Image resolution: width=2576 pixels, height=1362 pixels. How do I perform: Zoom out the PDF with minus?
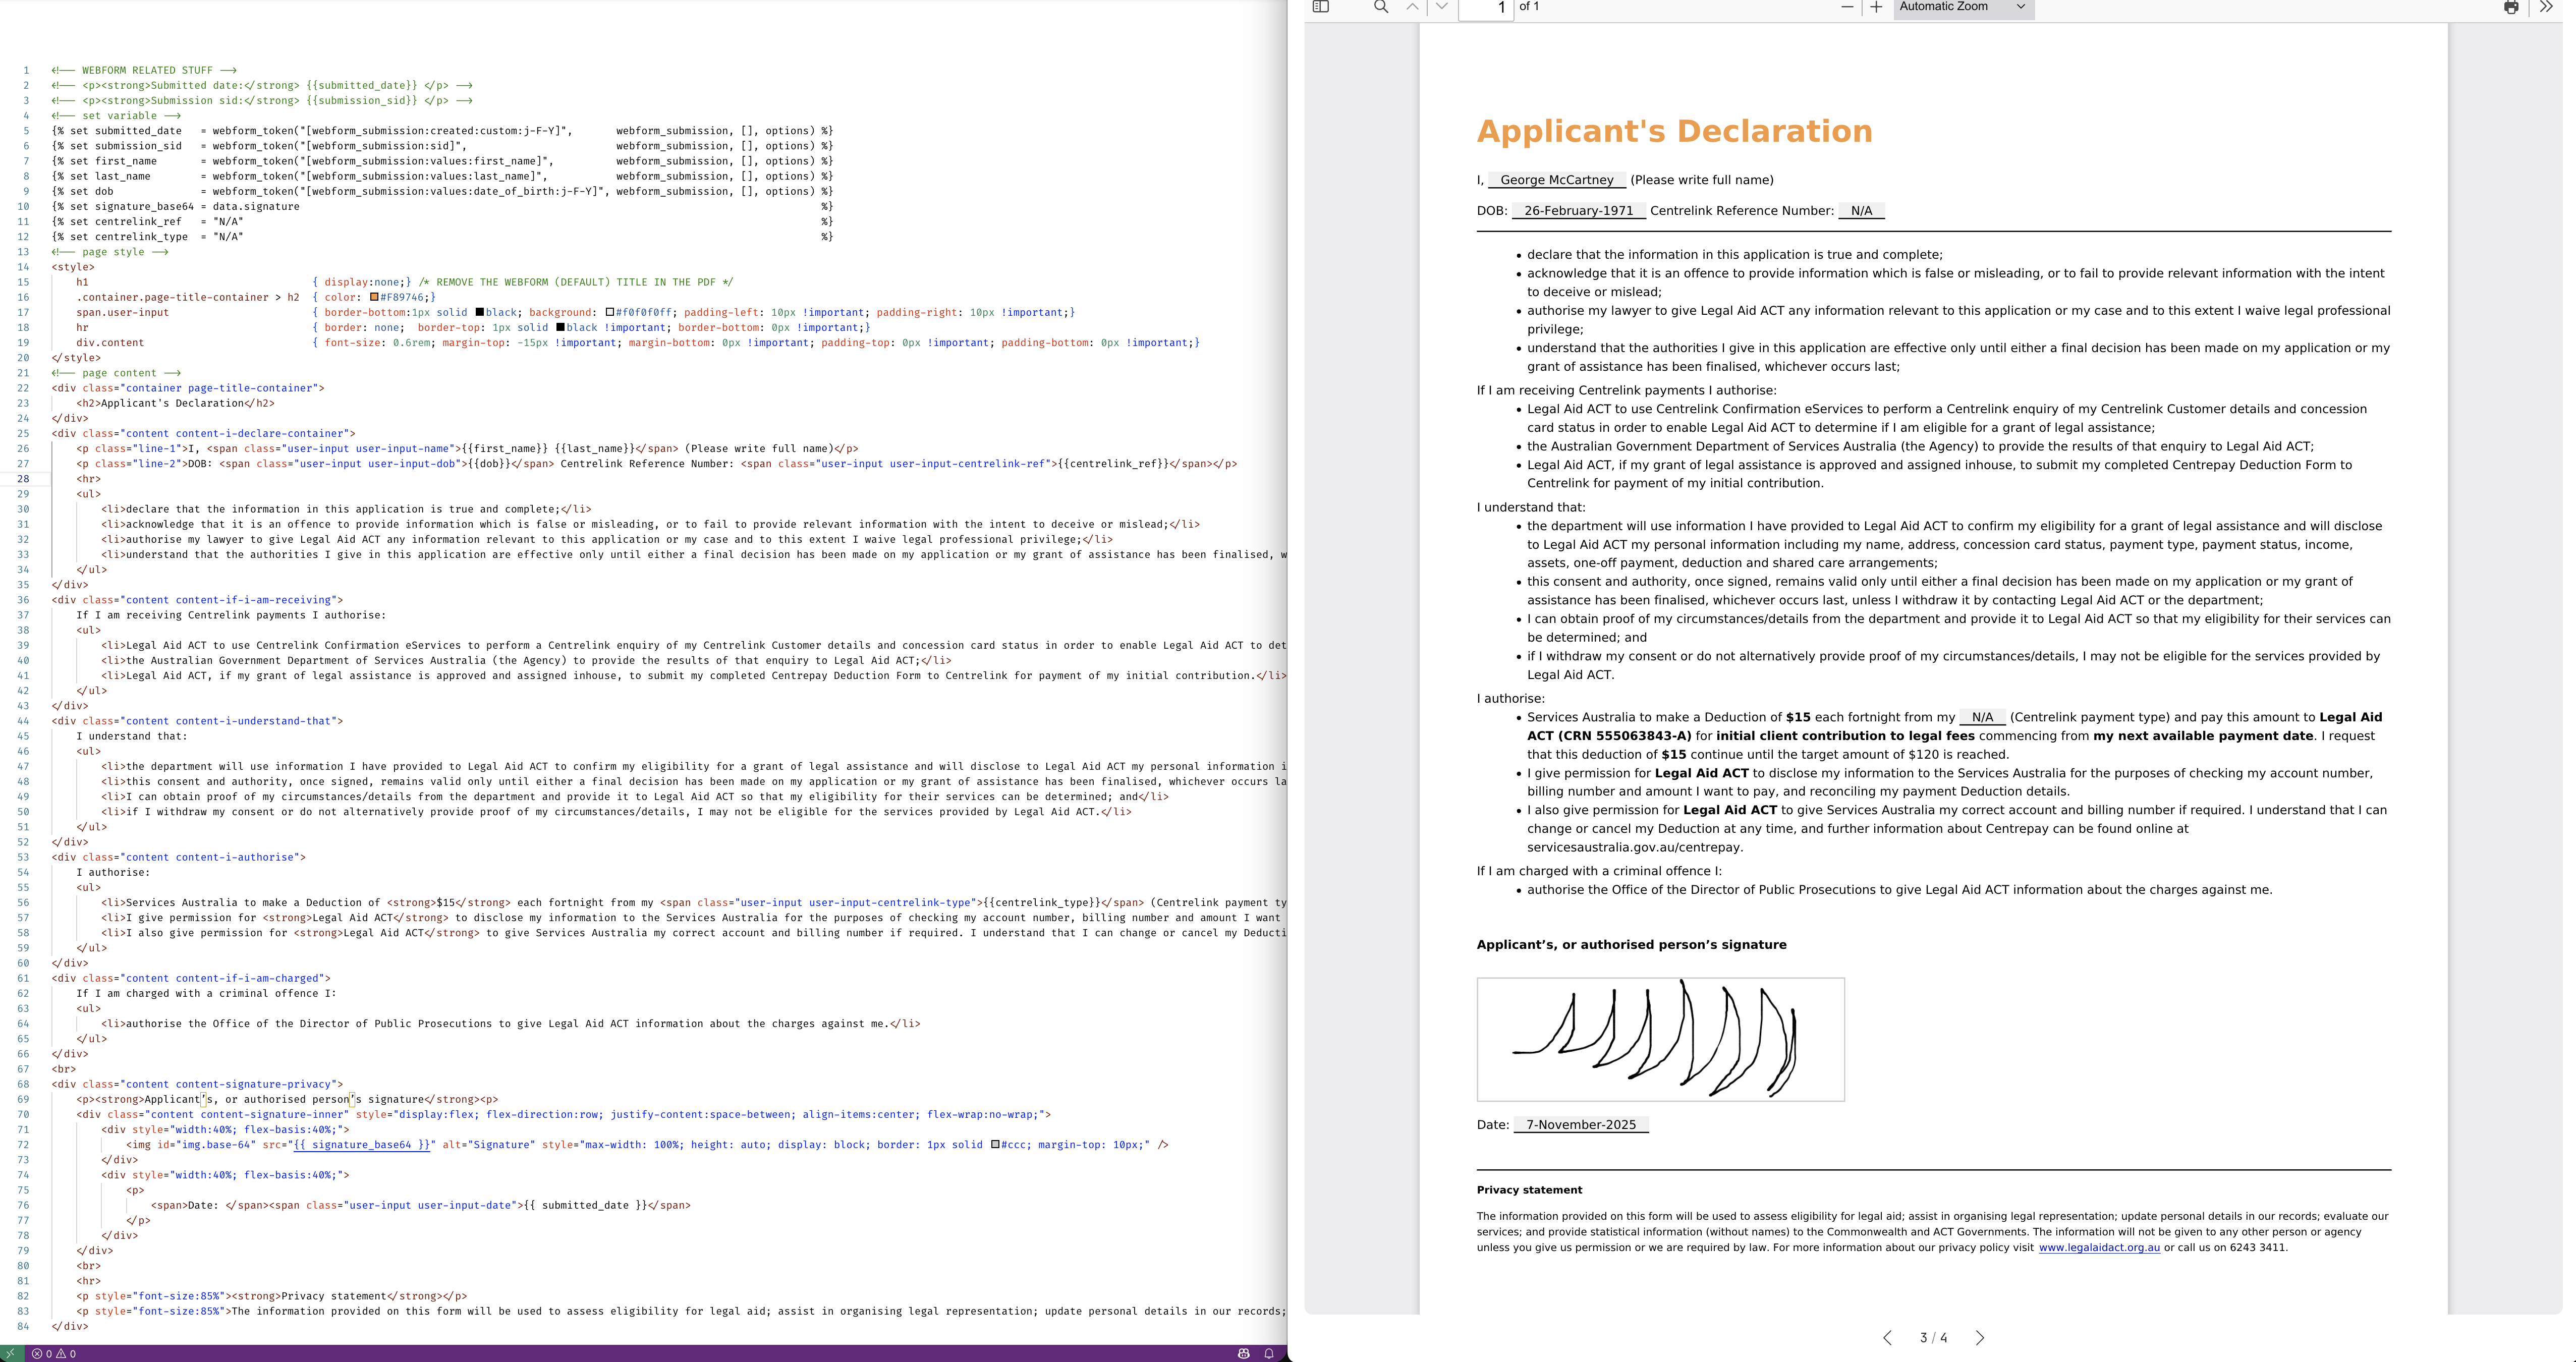[1847, 7]
